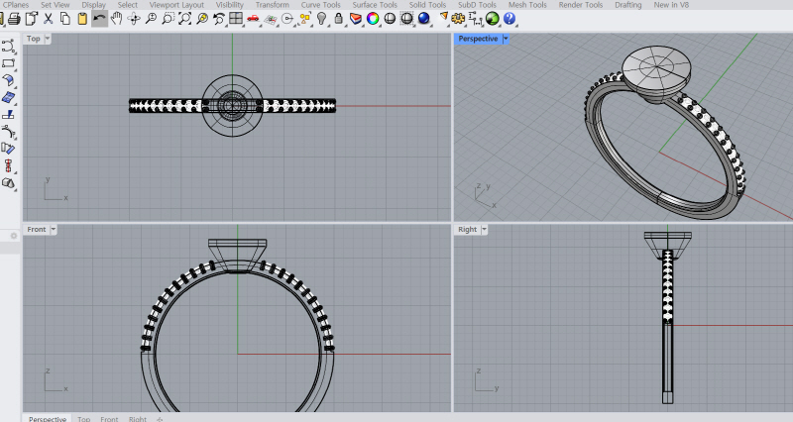This screenshot has width=793, height=422.
Task: Open the SubD Tools toolbar tab
Action: [477, 5]
